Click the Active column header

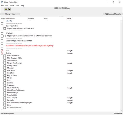coord(3,19)
